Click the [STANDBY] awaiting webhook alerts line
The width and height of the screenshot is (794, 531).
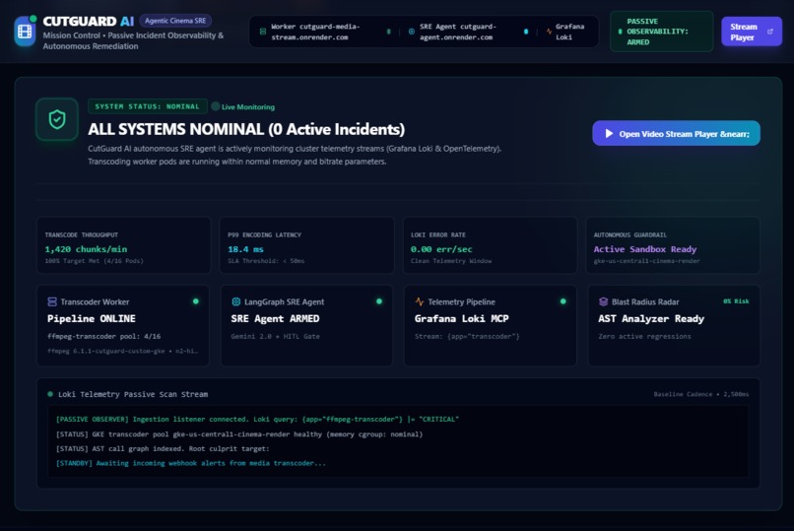191,463
